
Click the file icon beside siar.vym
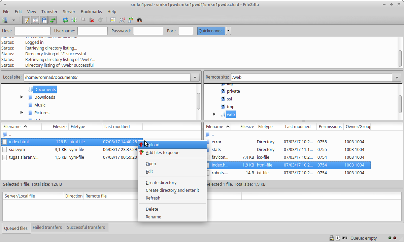pos(5,149)
